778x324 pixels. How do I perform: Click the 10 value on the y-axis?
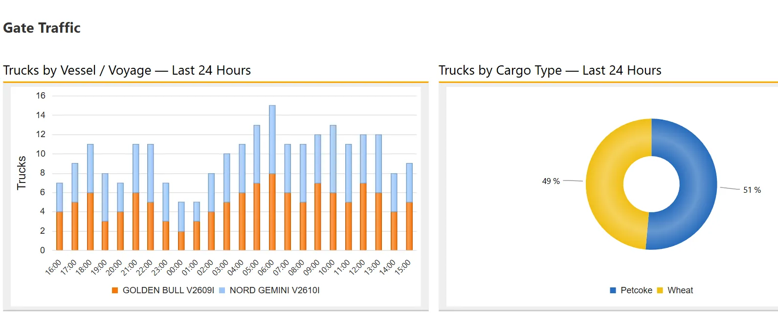(41, 154)
